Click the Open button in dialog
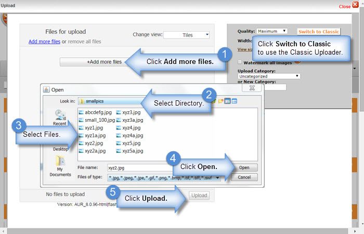364x234 pixels. [x=244, y=167]
